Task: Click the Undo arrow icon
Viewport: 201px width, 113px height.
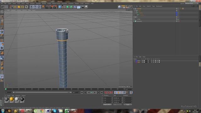Action: 3,7
